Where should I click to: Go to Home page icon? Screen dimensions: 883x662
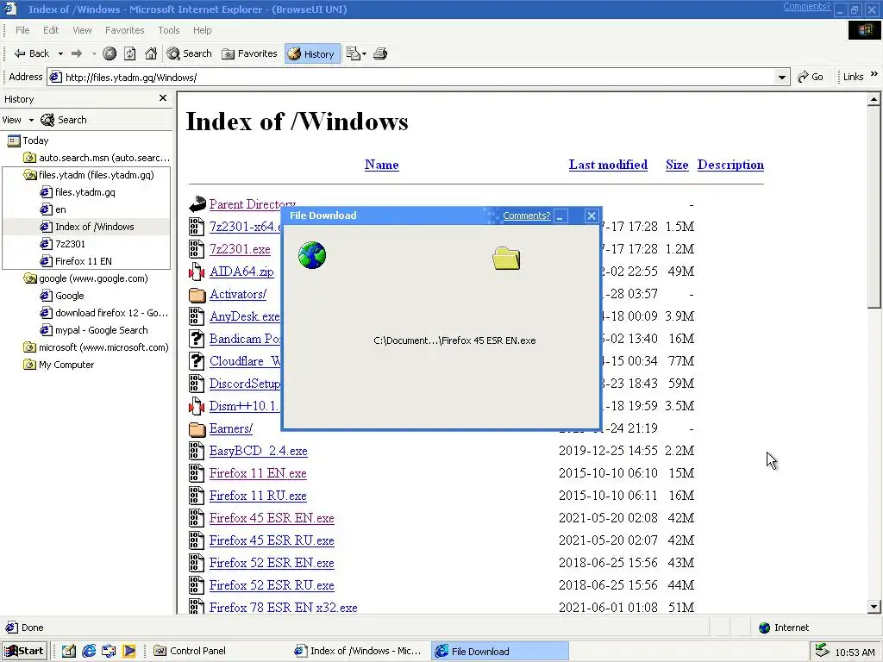coord(150,53)
